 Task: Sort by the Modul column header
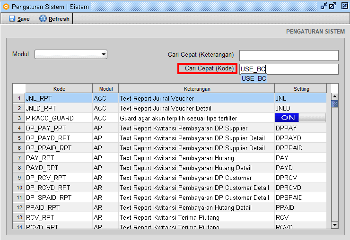pos(106,89)
